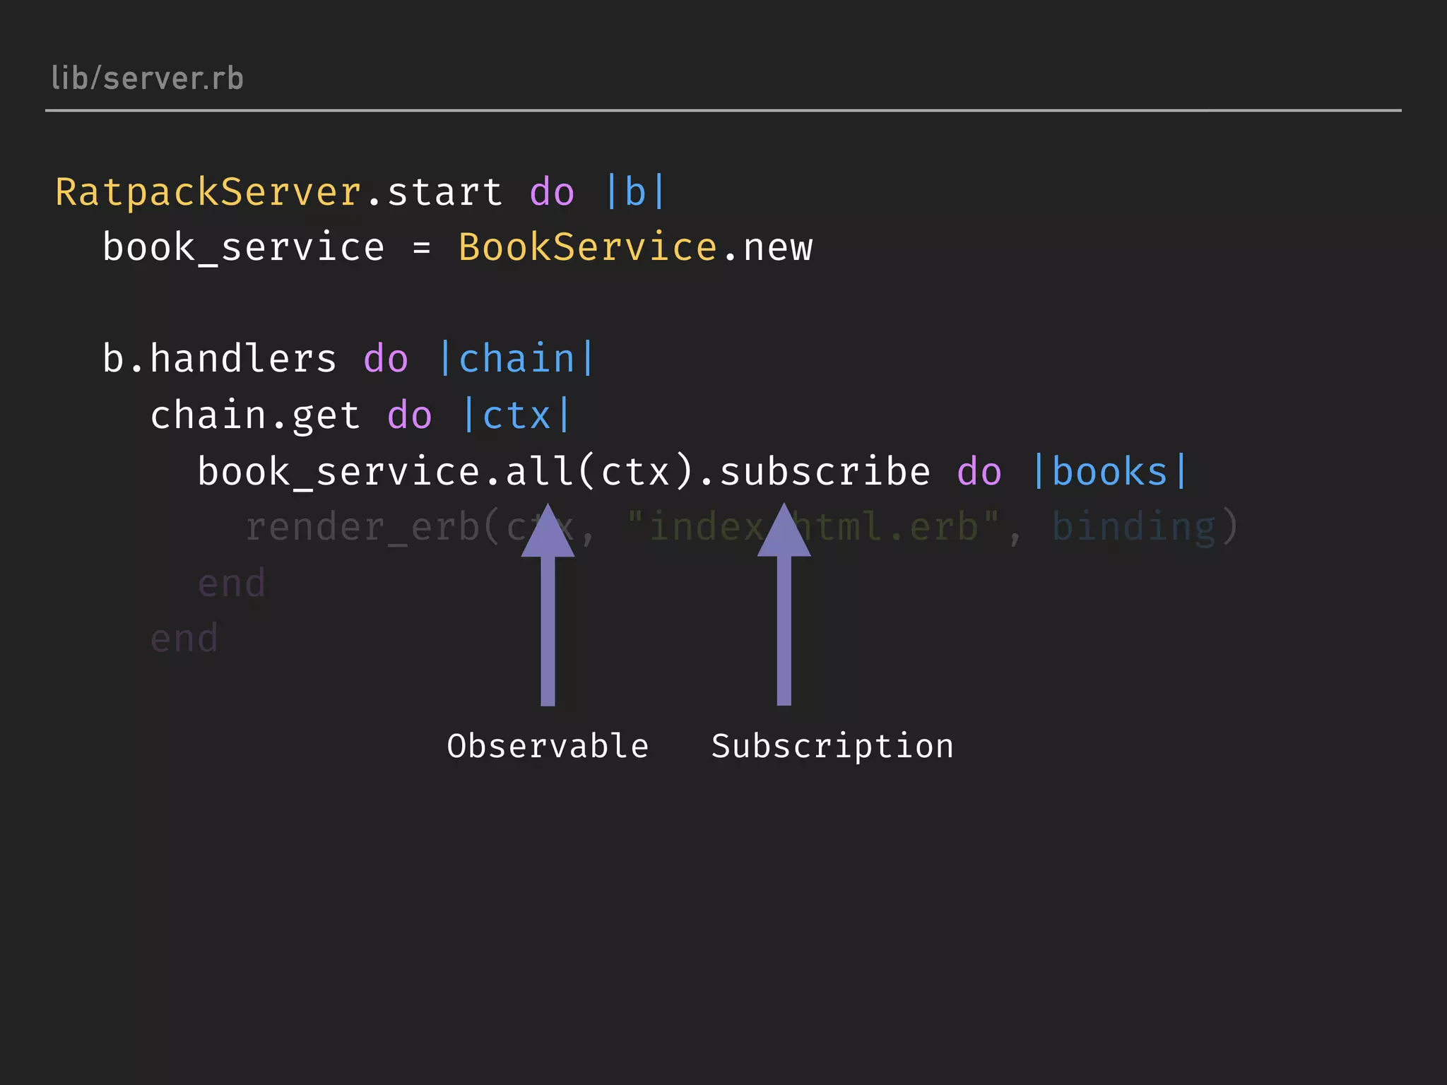Click the chain.get call
Screen dimensions: 1447x1085
click(x=255, y=415)
